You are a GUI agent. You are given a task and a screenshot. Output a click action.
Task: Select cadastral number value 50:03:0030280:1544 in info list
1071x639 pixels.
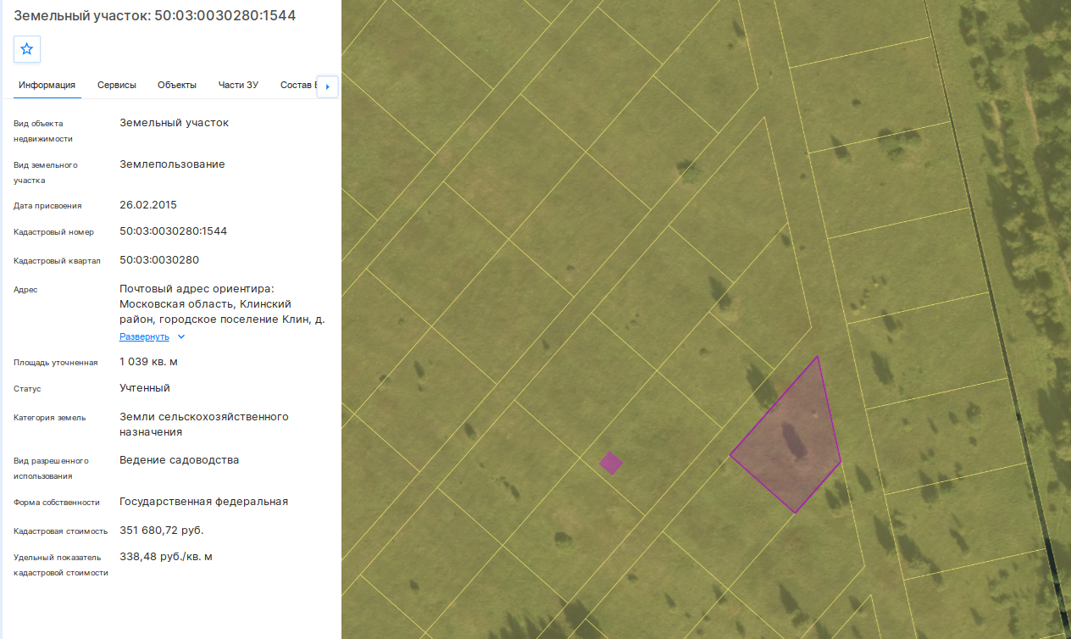pos(174,231)
